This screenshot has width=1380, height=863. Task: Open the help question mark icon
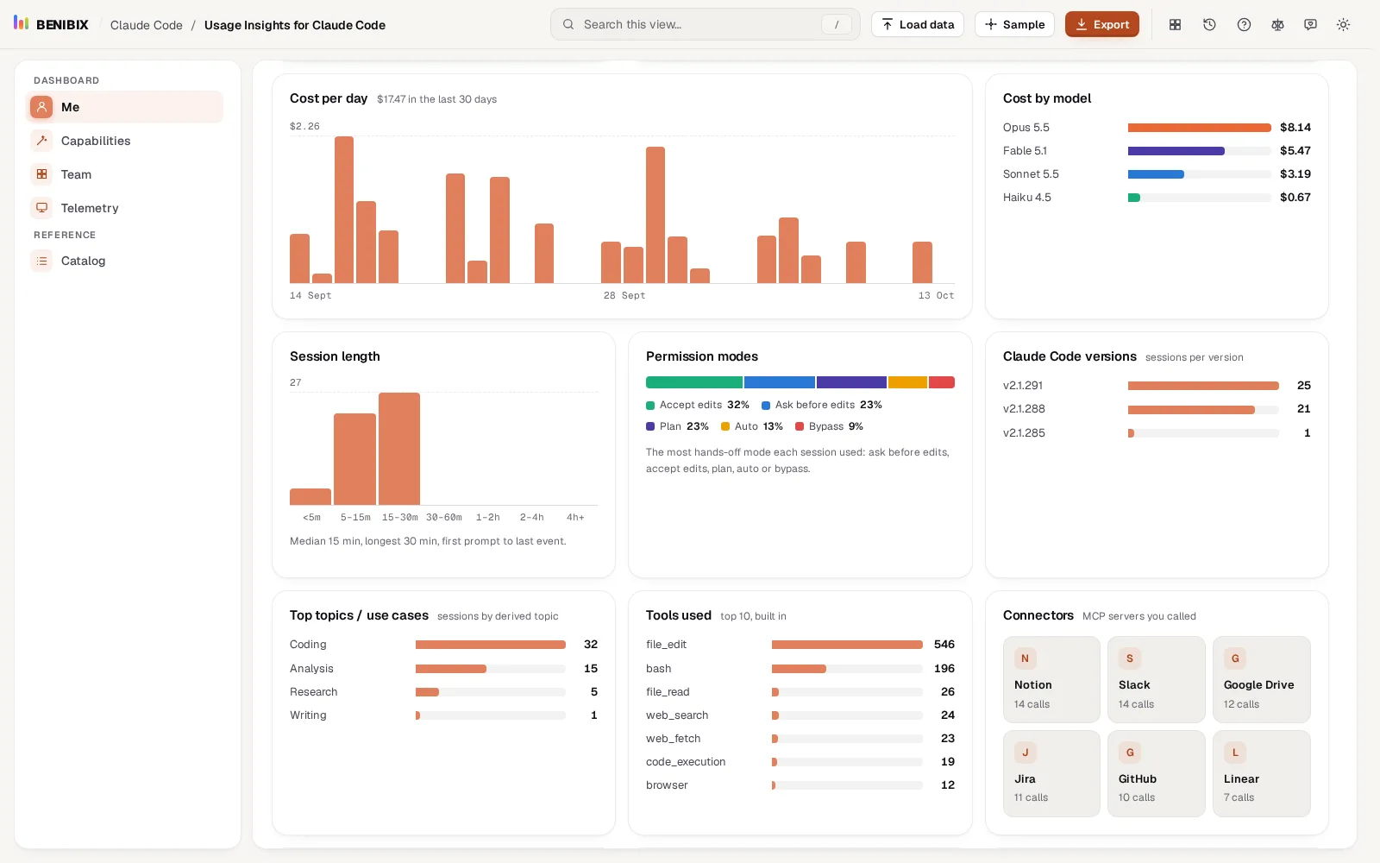point(1244,24)
